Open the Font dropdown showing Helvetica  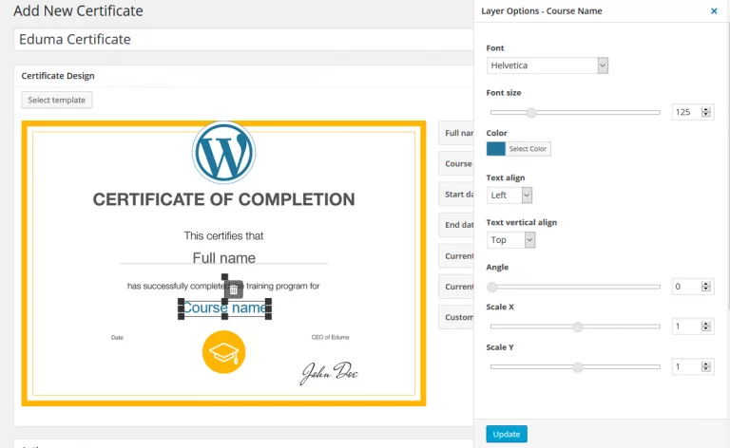[x=547, y=65]
